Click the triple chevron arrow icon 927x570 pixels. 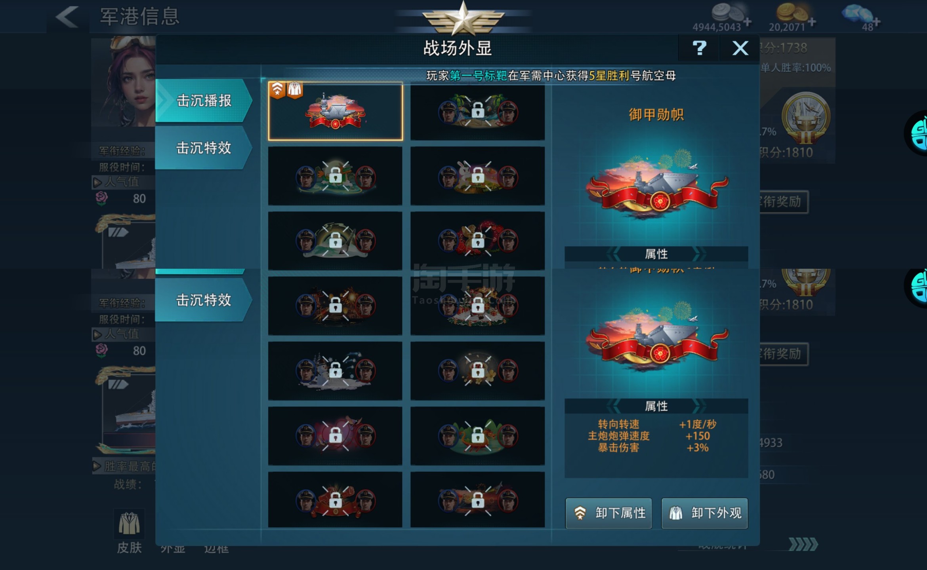[x=803, y=544]
